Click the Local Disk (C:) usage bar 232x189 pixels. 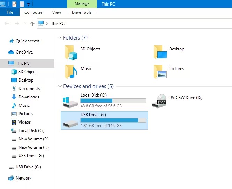[x=113, y=100]
